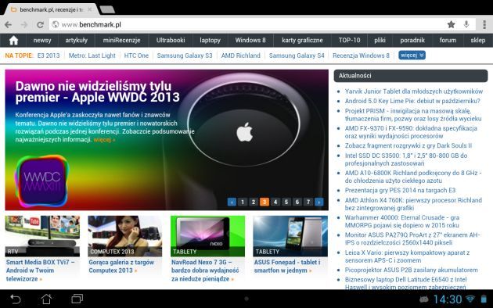Open the RTV Smart Media BOX thumbnail
Image resolution: width=493 pixels, height=308 pixels.
42,236
